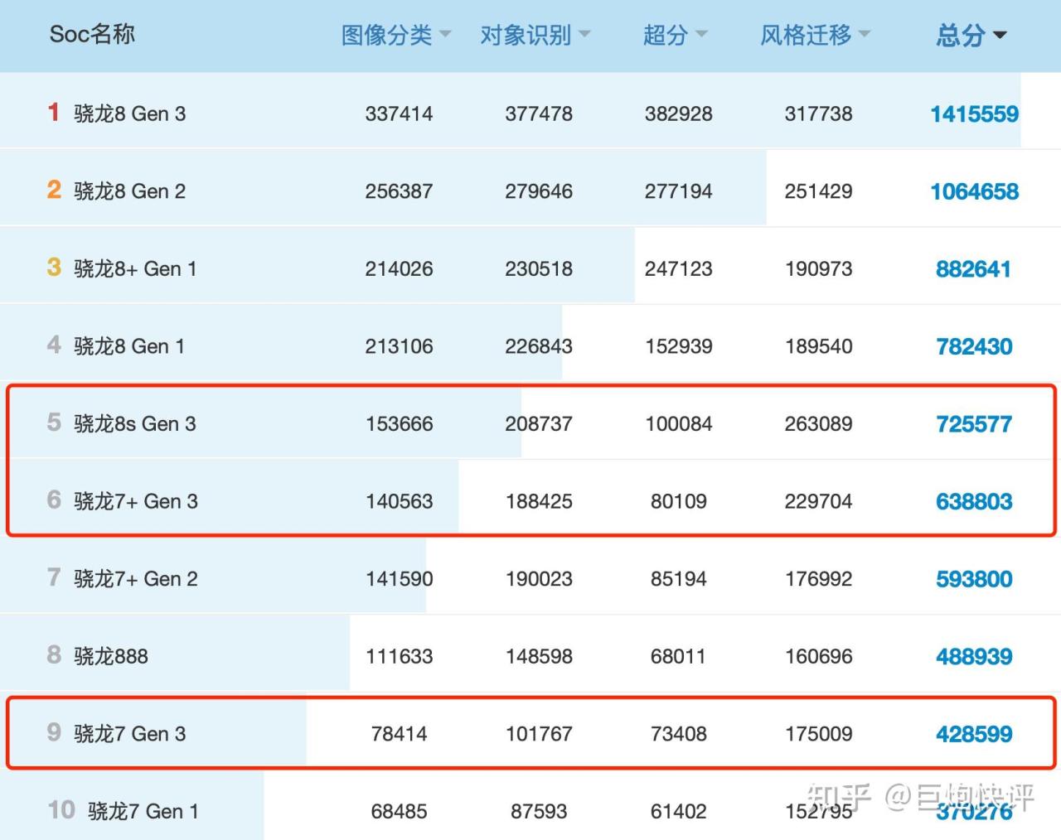Click the 229704 cell

pos(818,501)
